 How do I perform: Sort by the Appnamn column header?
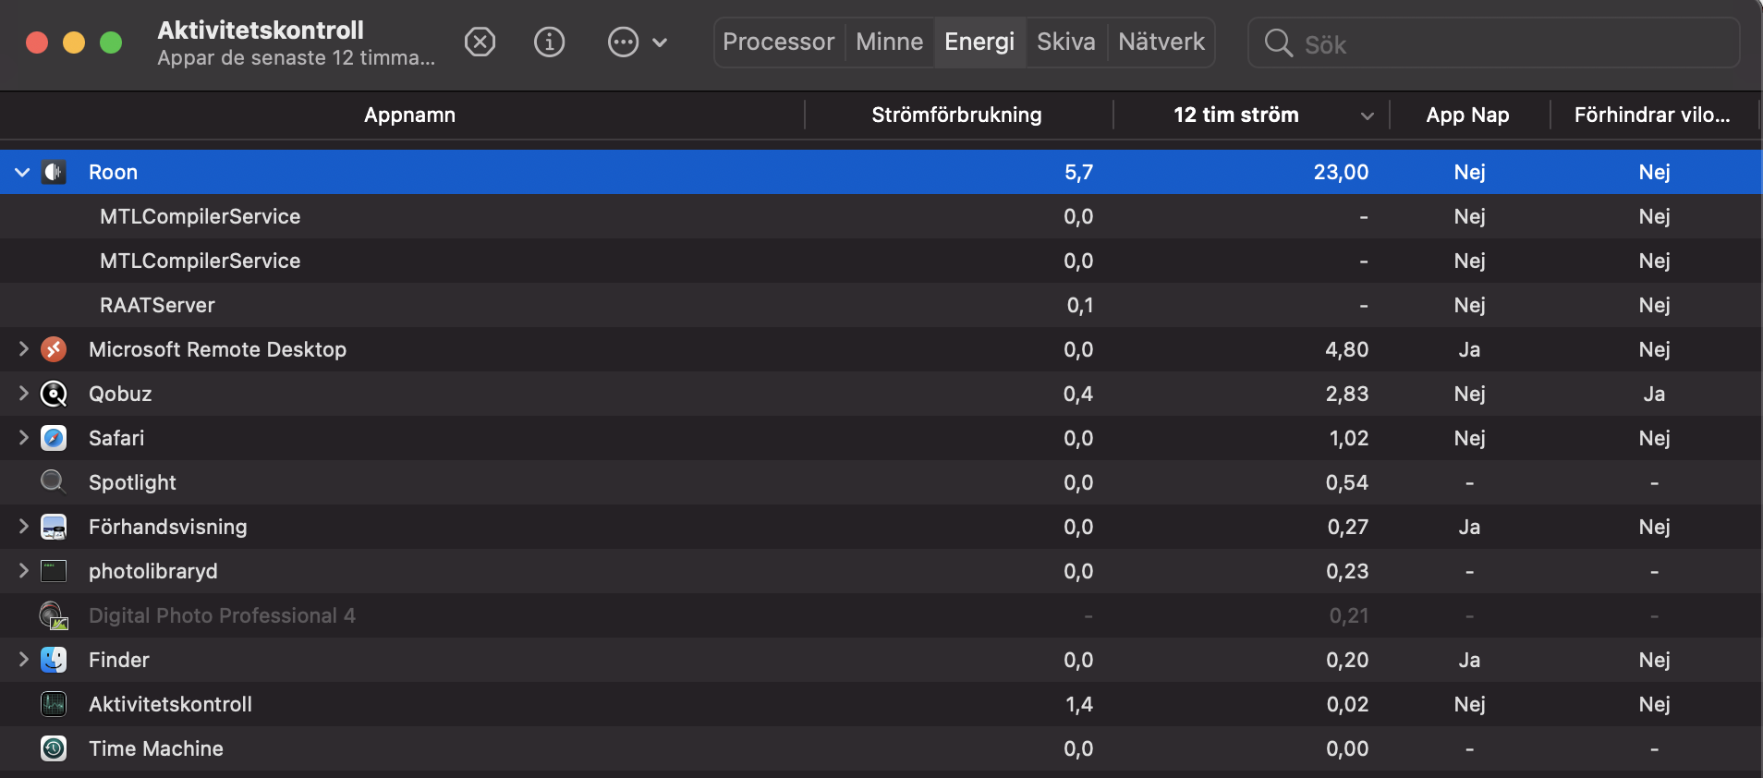click(x=409, y=115)
